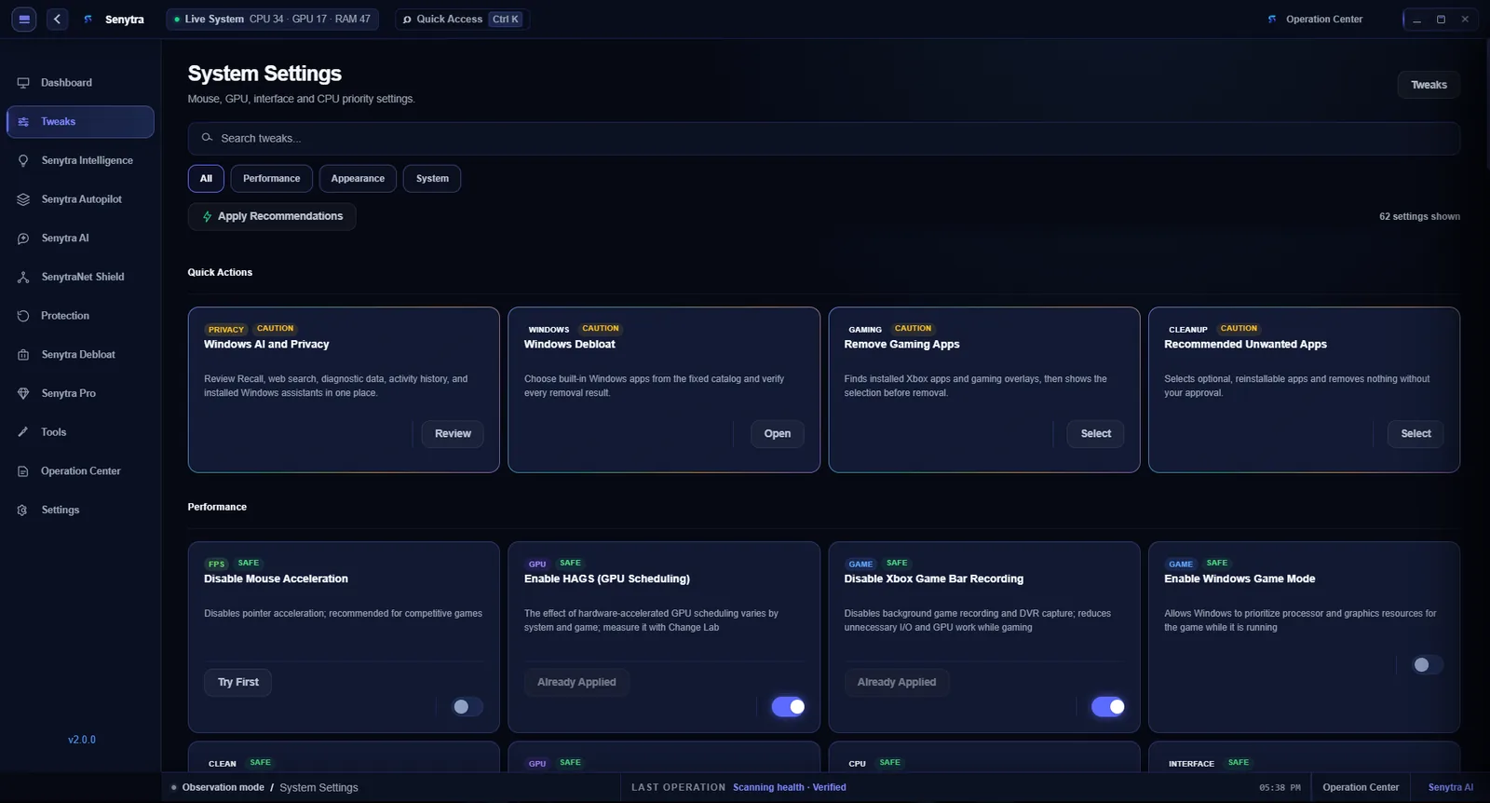Click the Settings gear icon in the sidebar

23,510
